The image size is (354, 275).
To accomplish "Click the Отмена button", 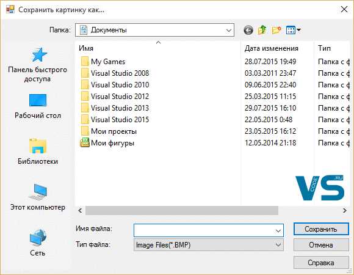I will point(321,245).
